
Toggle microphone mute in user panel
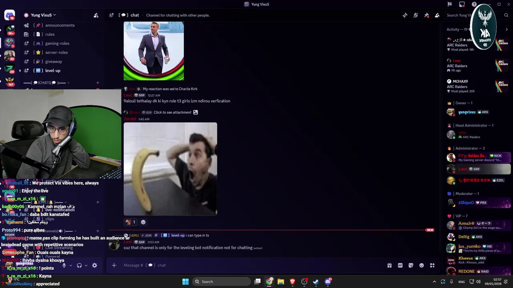64,265
